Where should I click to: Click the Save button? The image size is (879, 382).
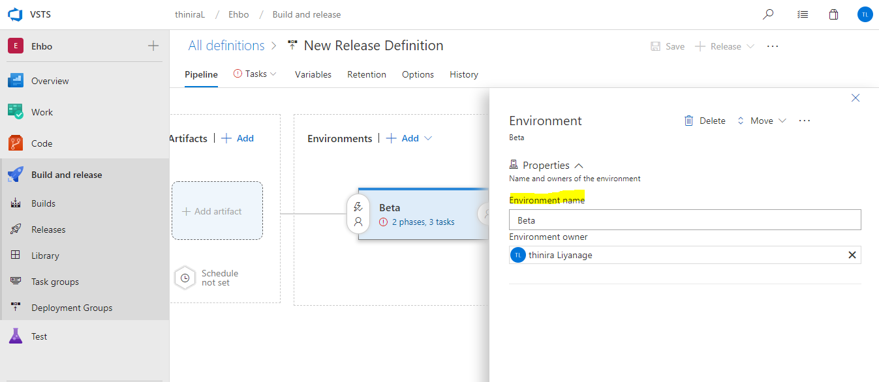tap(668, 46)
